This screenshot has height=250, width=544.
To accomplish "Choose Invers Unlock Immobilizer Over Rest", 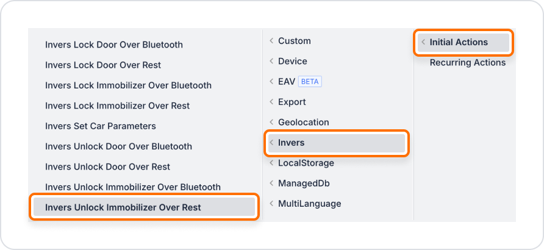I will tap(145, 207).
